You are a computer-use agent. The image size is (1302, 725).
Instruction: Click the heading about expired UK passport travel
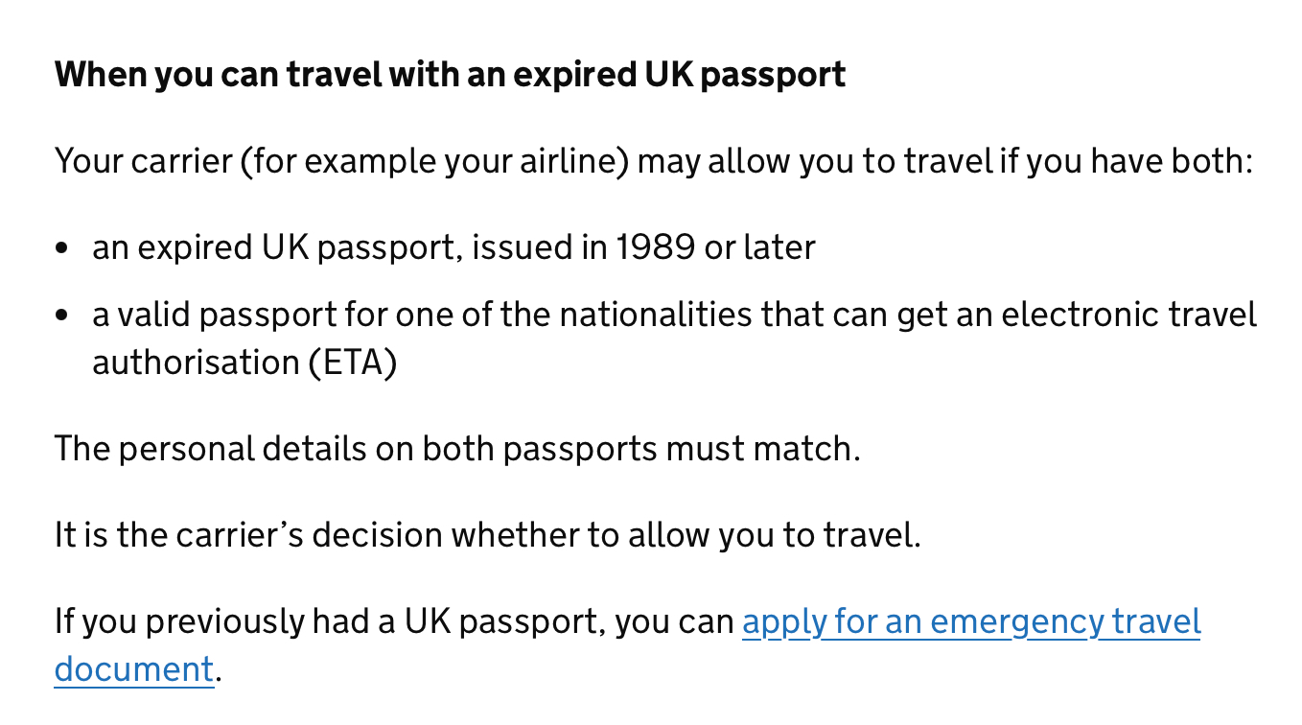tap(450, 74)
